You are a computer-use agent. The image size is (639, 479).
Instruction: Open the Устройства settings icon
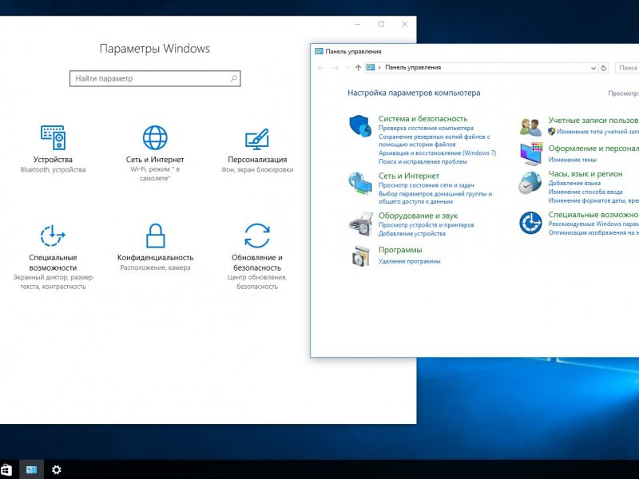click(53, 137)
